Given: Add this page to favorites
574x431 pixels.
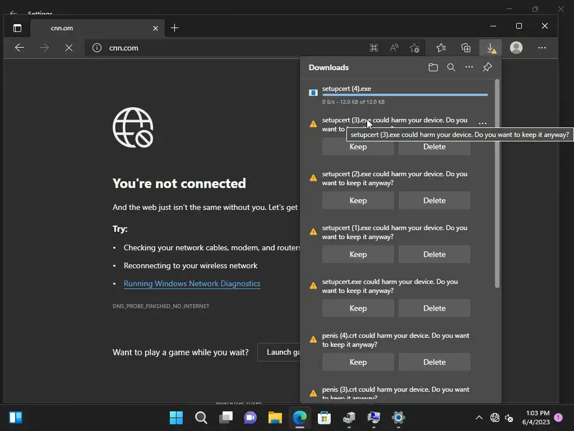Looking at the screenshot, I should point(415,48).
